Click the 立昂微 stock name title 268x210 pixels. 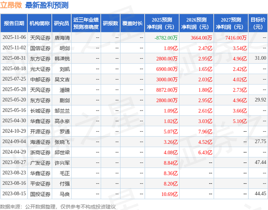(x=11, y=5)
